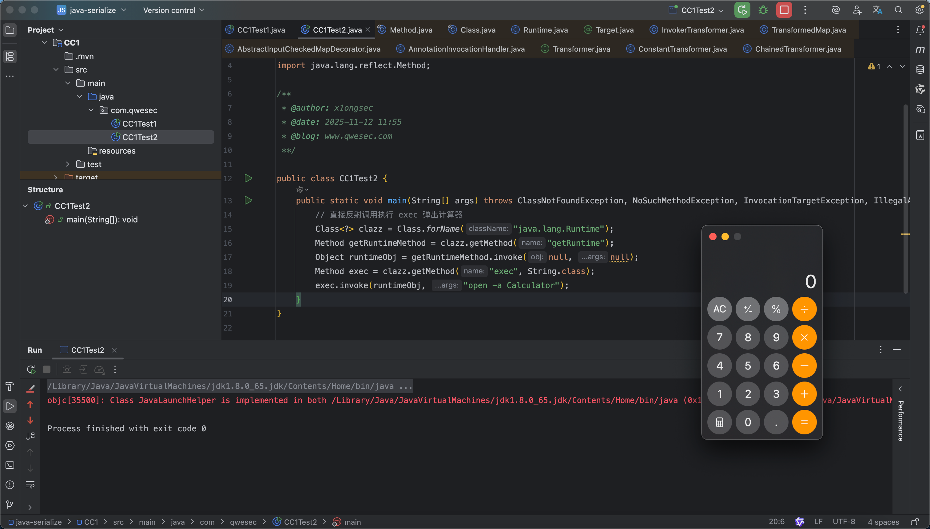Rerun CC1Test2 from Run panel toolbar
930x529 pixels.
[31, 370]
